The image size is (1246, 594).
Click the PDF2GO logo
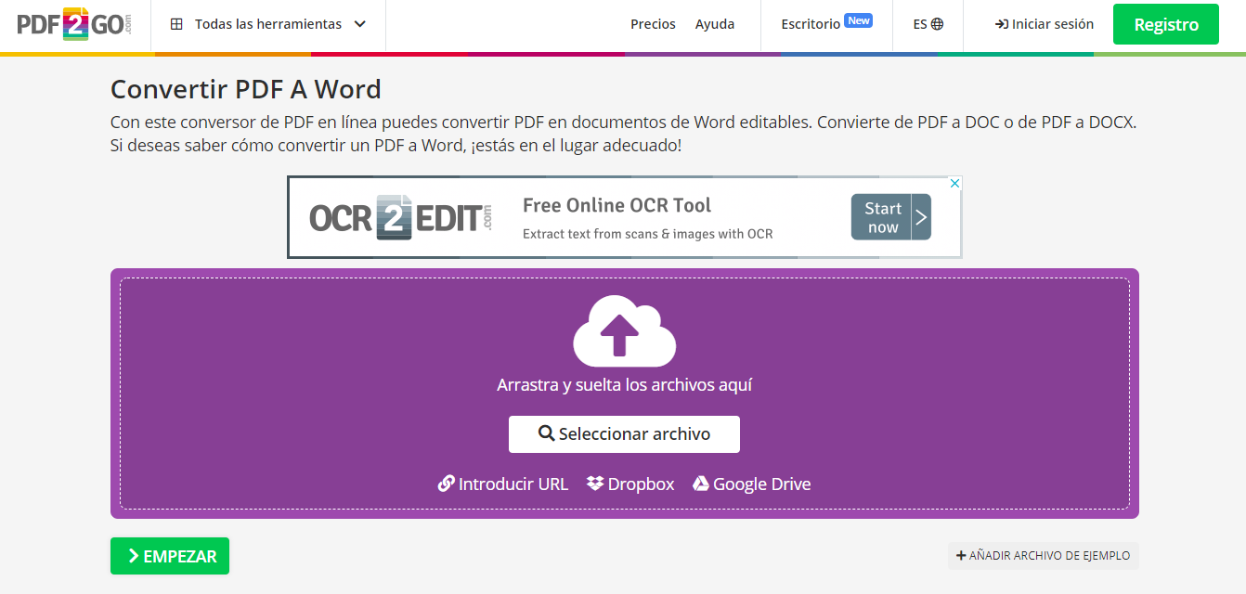74,24
